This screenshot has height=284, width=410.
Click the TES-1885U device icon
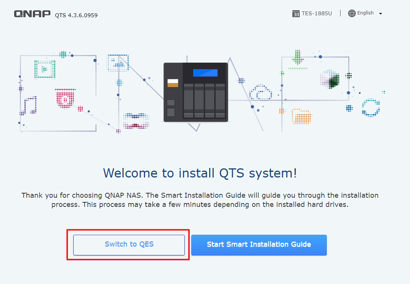tap(296, 14)
